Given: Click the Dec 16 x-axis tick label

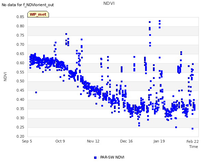Looking at the screenshot, I should coord(126,141).
